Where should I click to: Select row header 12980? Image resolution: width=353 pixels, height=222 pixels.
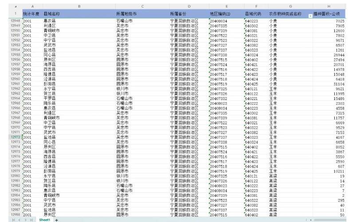tap(16, 176)
